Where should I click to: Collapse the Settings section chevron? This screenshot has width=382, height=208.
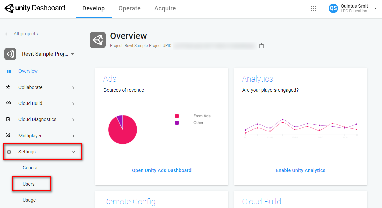[73, 152]
